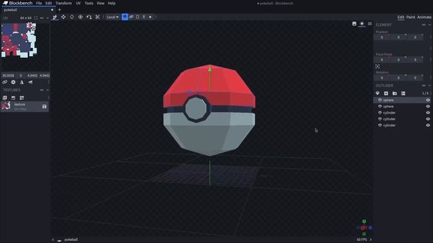Open the View menu
The height and width of the screenshot is (243, 433).
[x=101, y=3]
